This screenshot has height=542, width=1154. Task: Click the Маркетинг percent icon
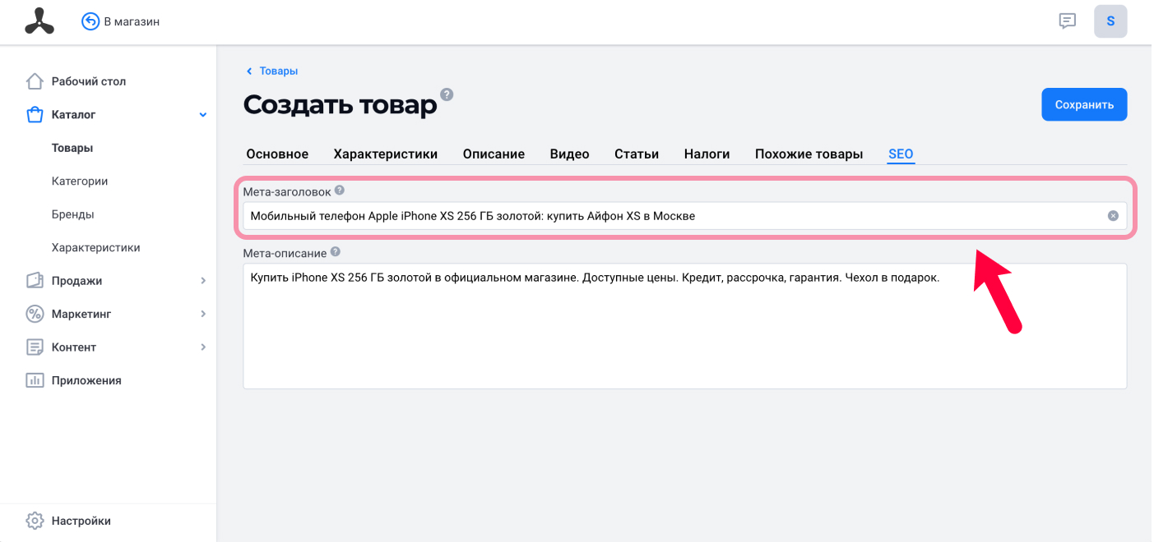click(x=35, y=314)
